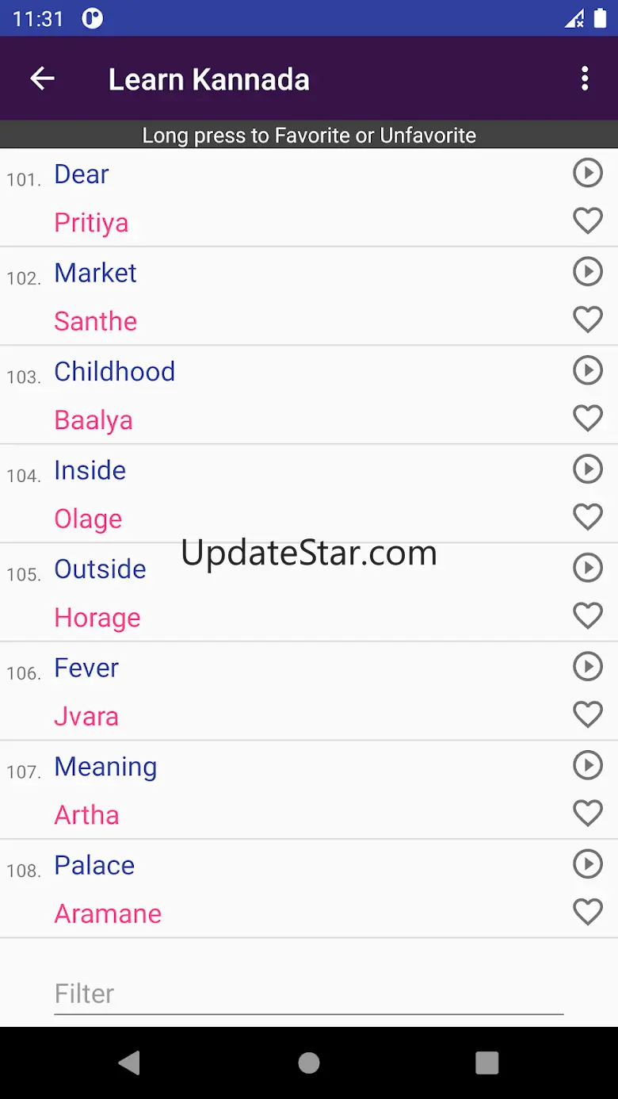Image resolution: width=618 pixels, height=1099 pixels.
Task: Select the word Aramane
Action: (x=108, y=913)
